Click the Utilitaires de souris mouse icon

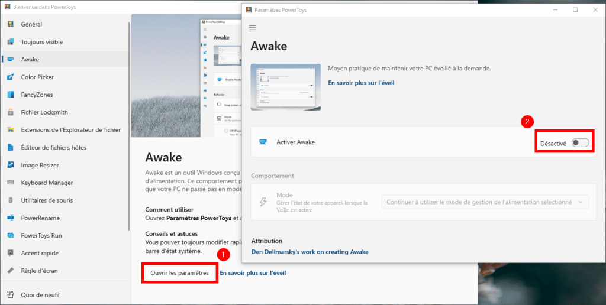click(x=11, y=200)
